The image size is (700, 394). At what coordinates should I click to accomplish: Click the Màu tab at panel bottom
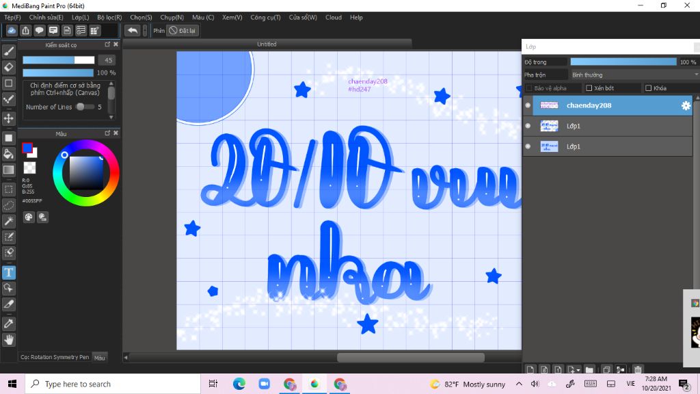point(100,357)
